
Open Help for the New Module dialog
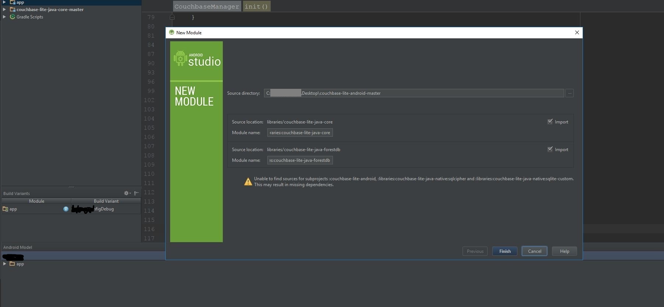565,251
